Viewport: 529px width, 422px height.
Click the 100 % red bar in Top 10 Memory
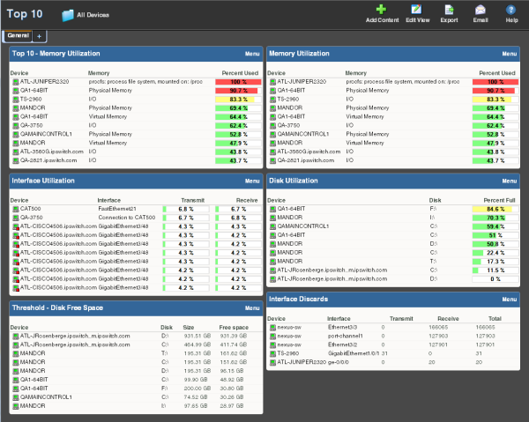pos(238,82)
